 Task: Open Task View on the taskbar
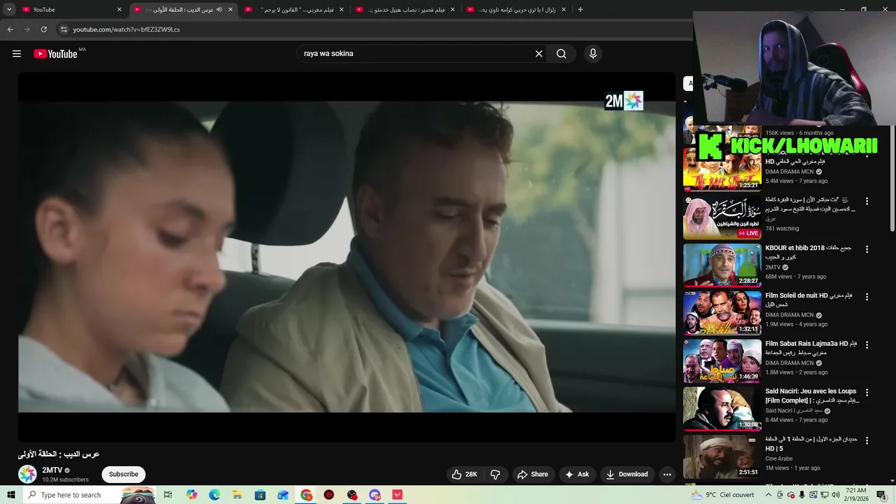(168, 495)
